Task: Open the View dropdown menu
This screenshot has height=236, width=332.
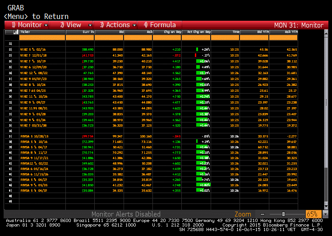Action: click(71, 25)
